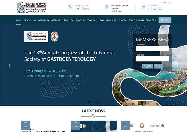Screen dimensions: 187x132
Task: Click the society logo on the slider banner
Action: (36, 37)
